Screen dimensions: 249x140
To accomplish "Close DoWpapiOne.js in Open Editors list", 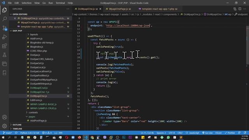I will tap(15, 18).
